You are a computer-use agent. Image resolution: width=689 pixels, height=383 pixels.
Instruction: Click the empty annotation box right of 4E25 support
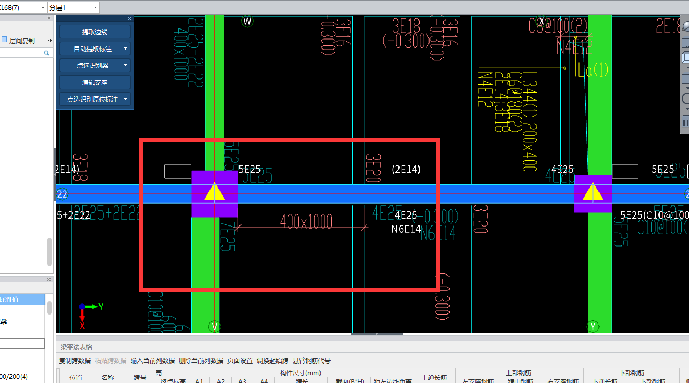625,171
